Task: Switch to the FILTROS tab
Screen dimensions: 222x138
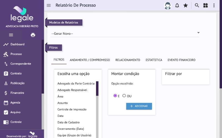Action: [x=59, y=60]
